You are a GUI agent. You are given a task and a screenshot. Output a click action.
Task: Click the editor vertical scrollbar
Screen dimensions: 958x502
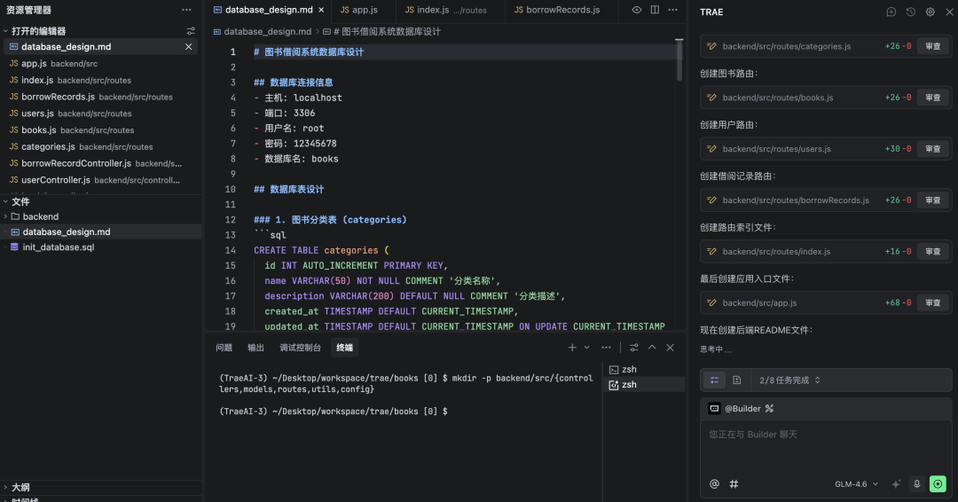[x=679, y=61]
